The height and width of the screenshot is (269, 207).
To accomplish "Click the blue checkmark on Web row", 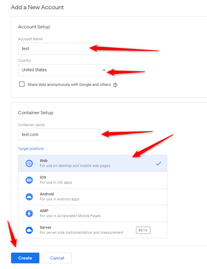I will [x=159, y=163].
